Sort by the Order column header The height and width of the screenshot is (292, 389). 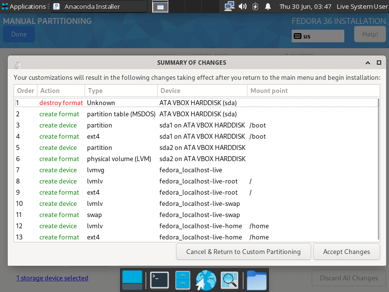[x=26, y=91]
